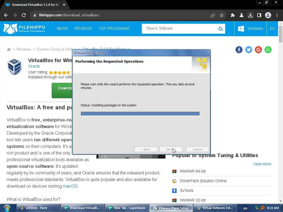283x212 pixels.
Task: Click the Windows breadcrumb link
Action: [x=24, y=49]
